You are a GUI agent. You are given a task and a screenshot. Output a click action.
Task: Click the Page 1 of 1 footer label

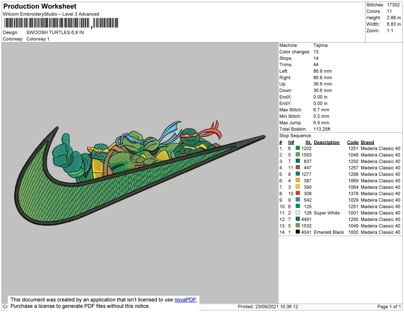[389, 307]
